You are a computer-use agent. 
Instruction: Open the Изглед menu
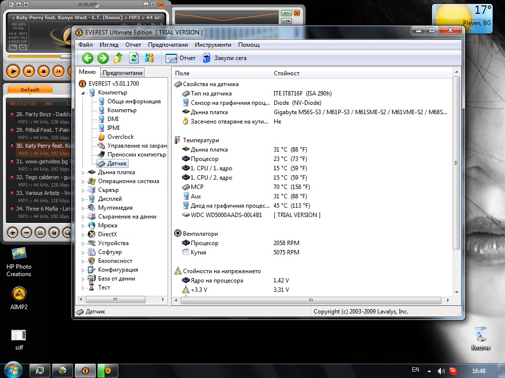coord(109,45)
